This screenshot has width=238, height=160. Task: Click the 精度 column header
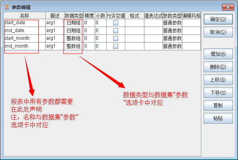pyautogui.click(x=89, y=16)
